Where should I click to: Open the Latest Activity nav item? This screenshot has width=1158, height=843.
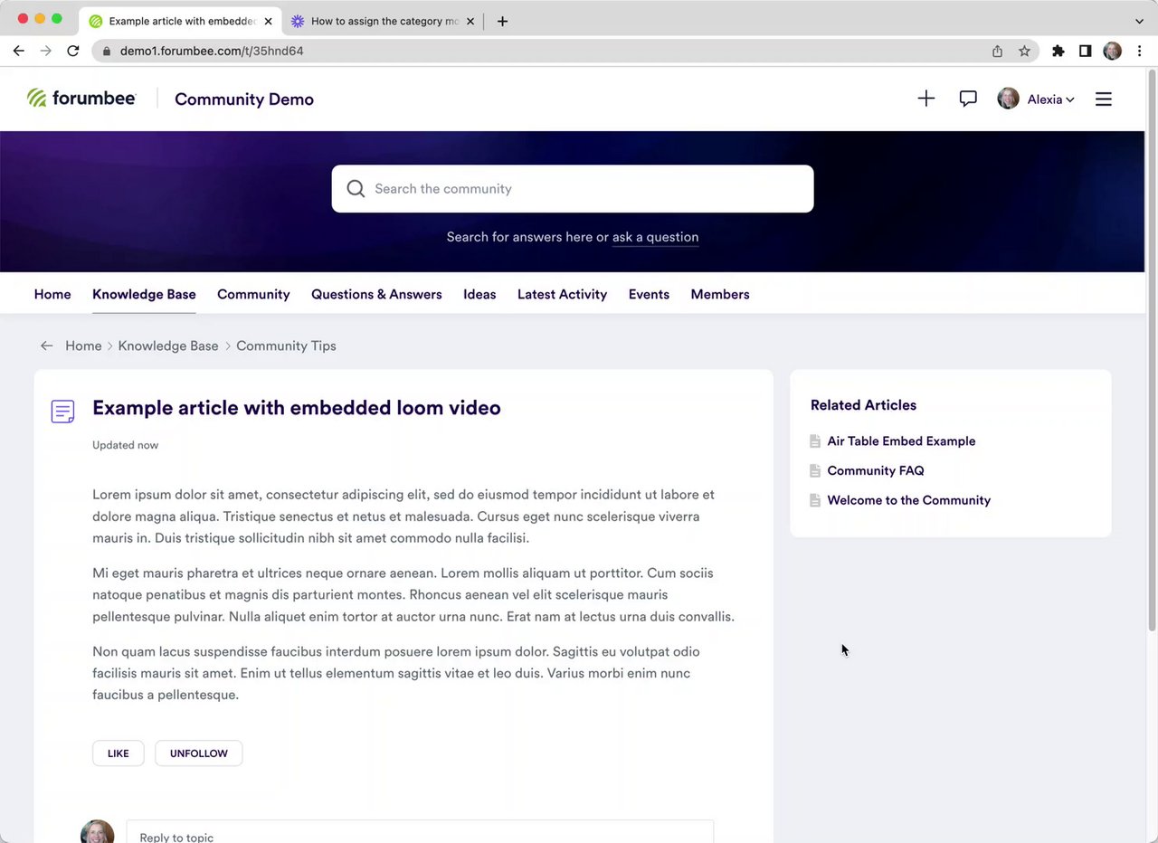[x=562, y=294]
